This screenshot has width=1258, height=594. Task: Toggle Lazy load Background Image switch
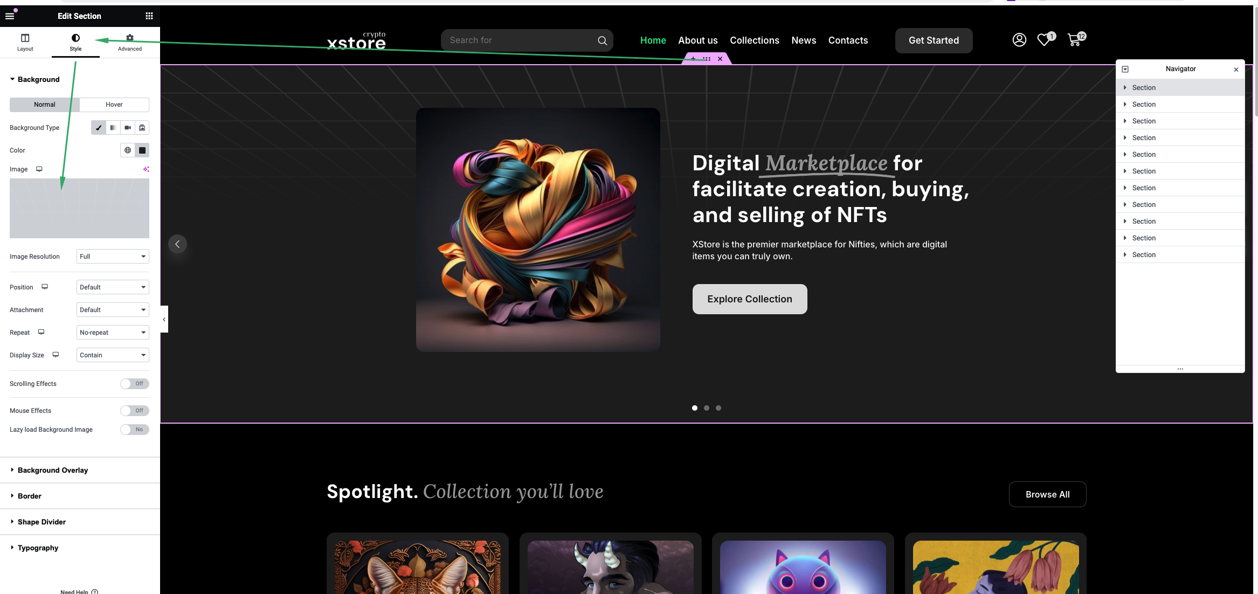(135, 430)
